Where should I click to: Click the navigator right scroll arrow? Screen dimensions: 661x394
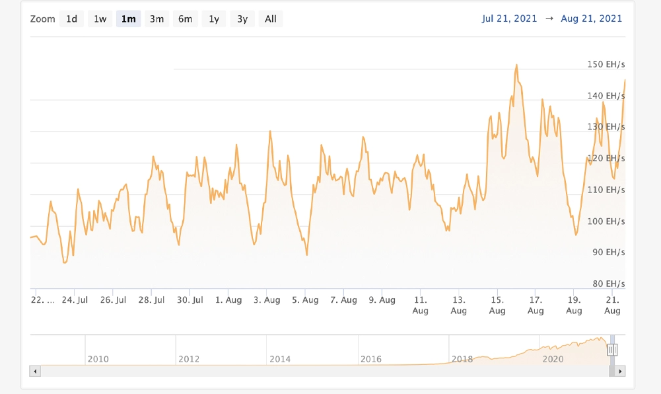pos(619,372)
